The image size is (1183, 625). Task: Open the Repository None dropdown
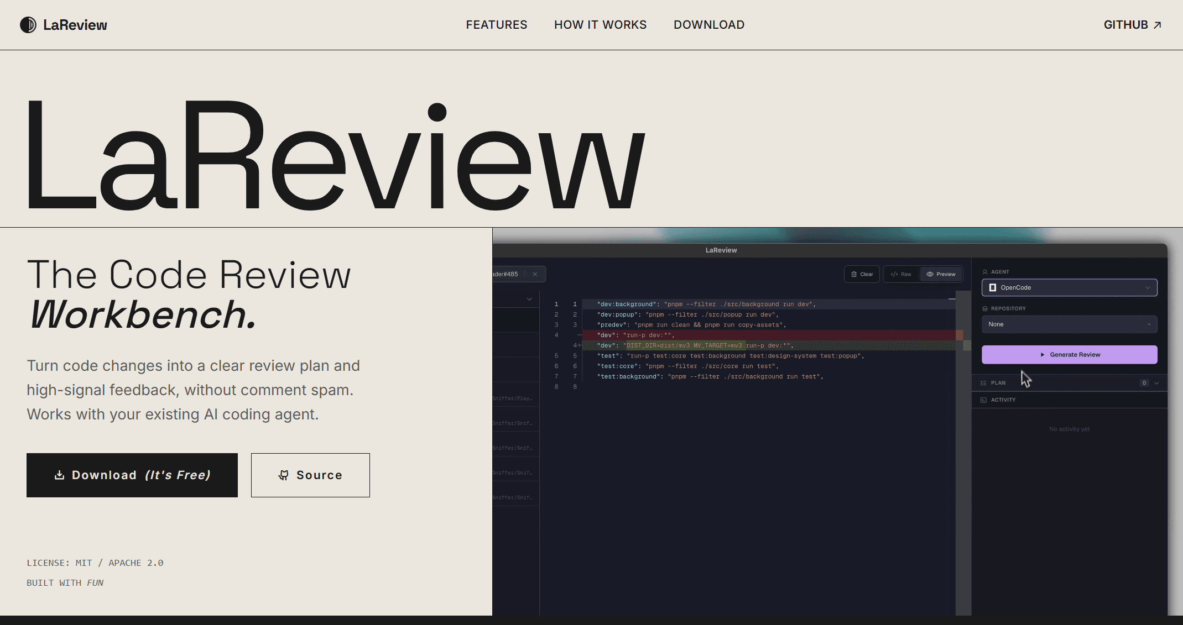point(1069,324)
